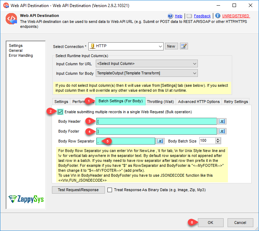Open the Select Connection HTTP dropdown

(160, 46)
